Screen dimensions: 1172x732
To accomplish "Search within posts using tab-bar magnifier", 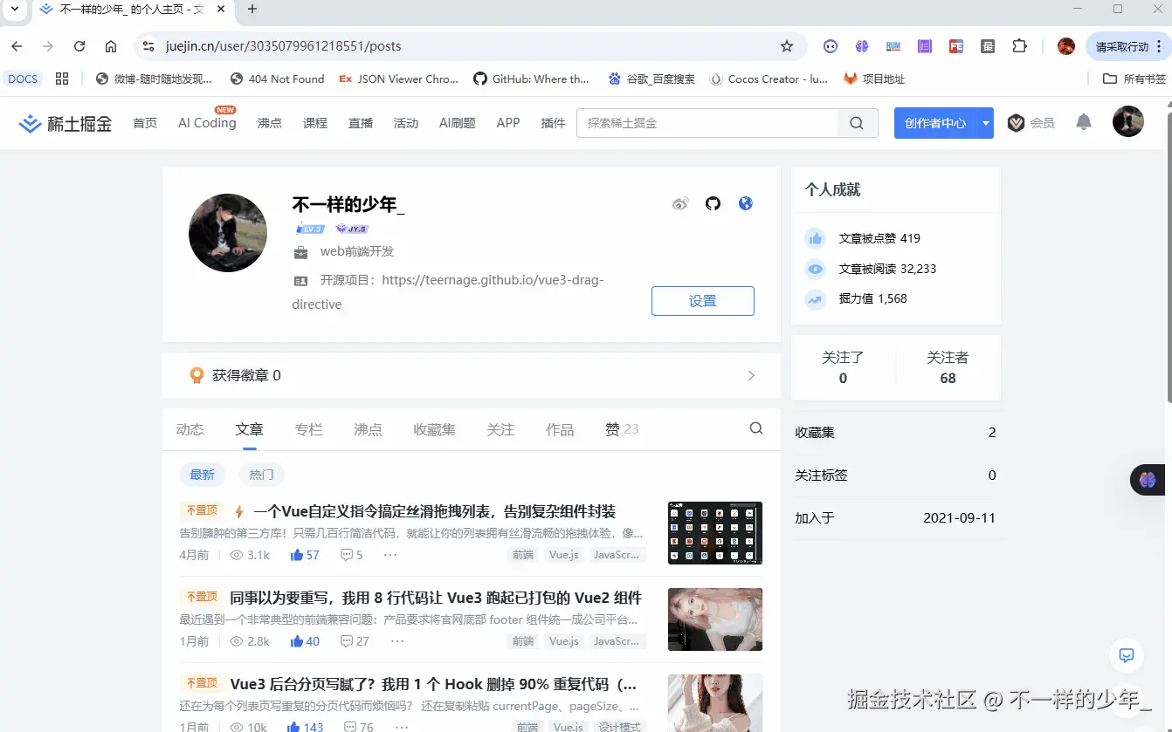I will click(756, 428).
